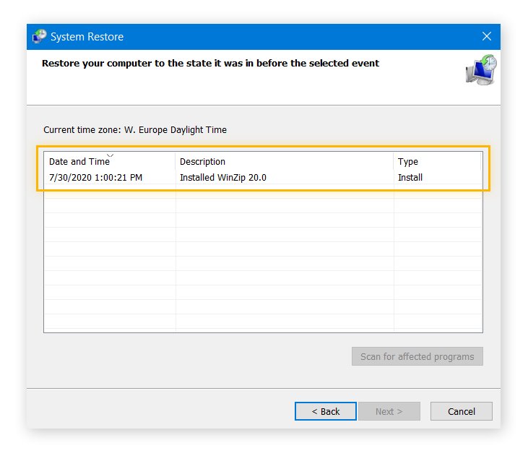Screen dimensions: 528x456
Task: Click the Current time zone label
Action: pos(135,130)
